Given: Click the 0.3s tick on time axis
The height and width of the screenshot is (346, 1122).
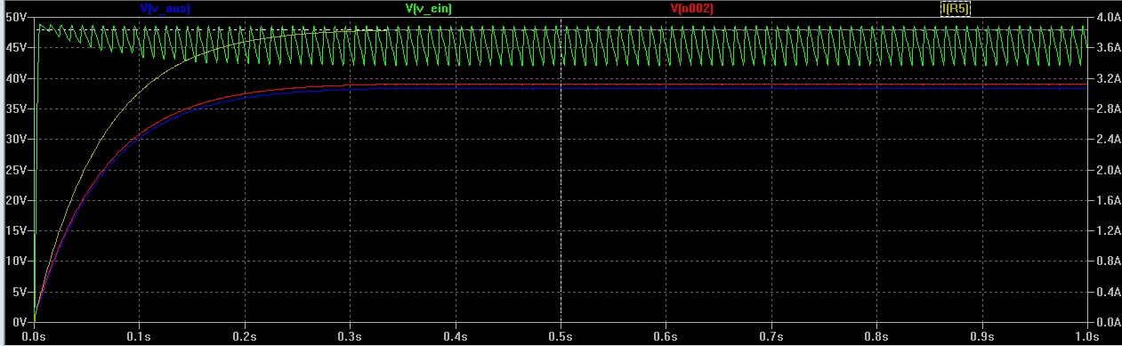Looking at the screenshot, I should point(351,337).
